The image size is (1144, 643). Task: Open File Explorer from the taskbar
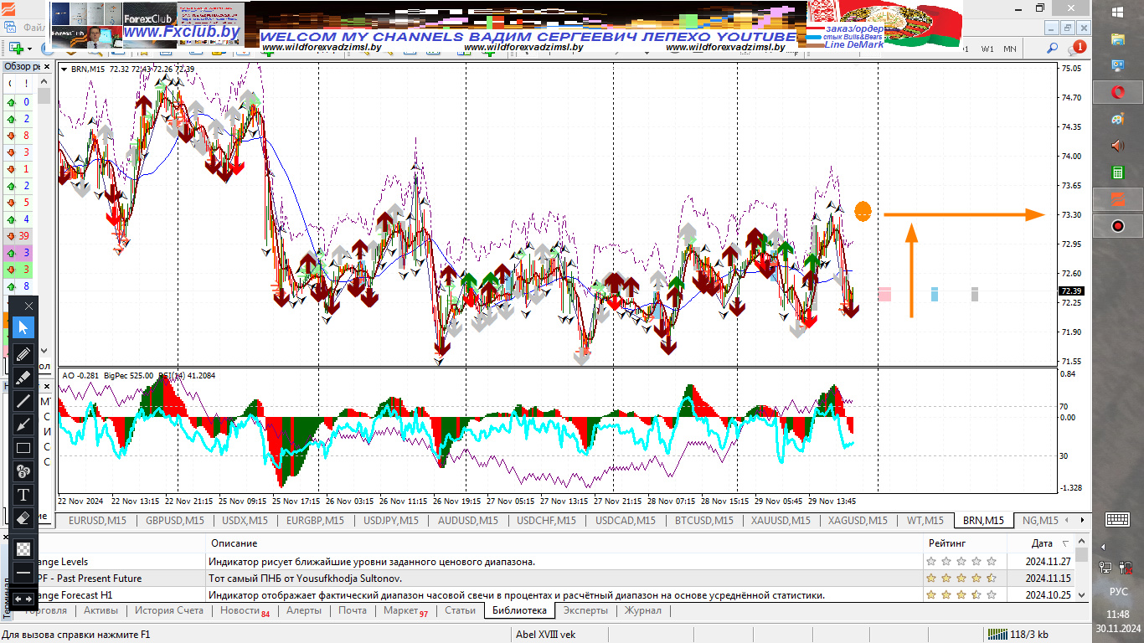click(1117, 39)
